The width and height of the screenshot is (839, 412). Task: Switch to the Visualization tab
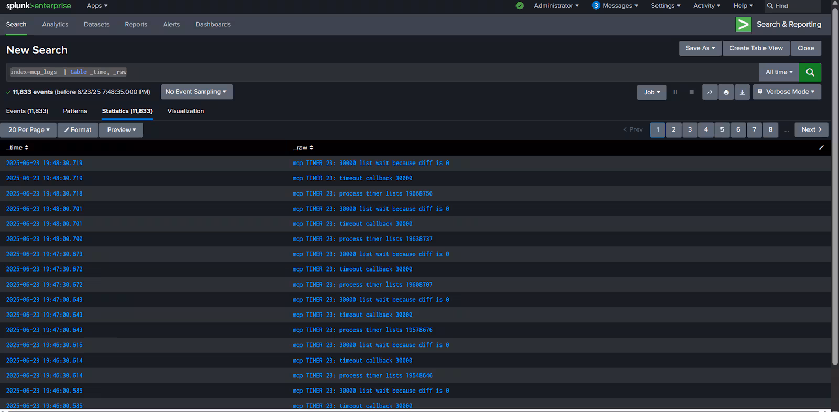pos(186,111)
